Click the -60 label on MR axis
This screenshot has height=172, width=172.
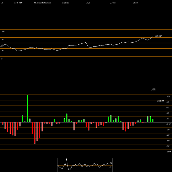tap(168, 141)
